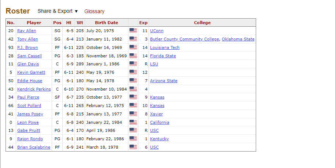
Task: Open Gabe Pruitt's player page
Action: (x=29, y=130)
